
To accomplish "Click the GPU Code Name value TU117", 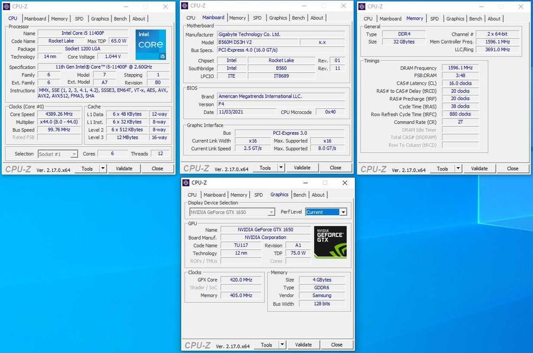I will point(241,245).
